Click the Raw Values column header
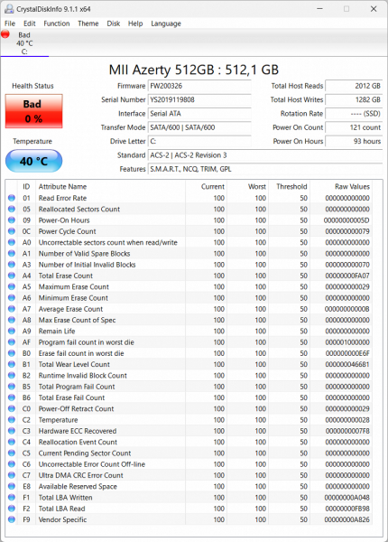 coord(352,187)
